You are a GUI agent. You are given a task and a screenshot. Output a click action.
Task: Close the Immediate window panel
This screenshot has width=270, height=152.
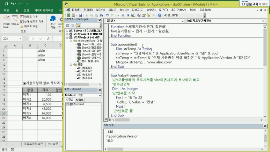(265, 126)
